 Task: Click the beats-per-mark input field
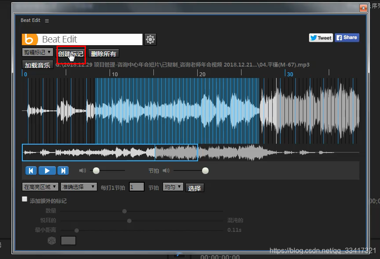(137, 187)
